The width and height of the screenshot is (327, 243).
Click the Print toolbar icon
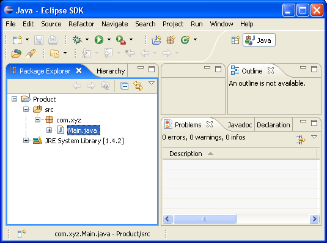(53, 40)
